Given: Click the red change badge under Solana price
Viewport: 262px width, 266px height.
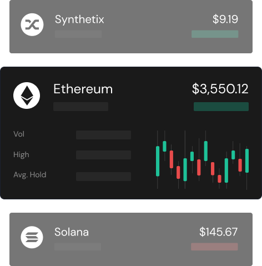Looking at the screenshot, I should click(214, 247).
